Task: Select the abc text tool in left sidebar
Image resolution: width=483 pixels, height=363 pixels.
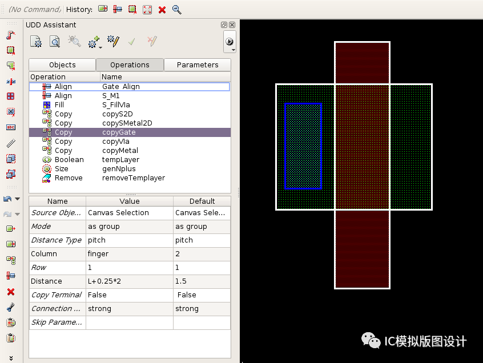Action: pyautogui.click(x=10, y=127)
